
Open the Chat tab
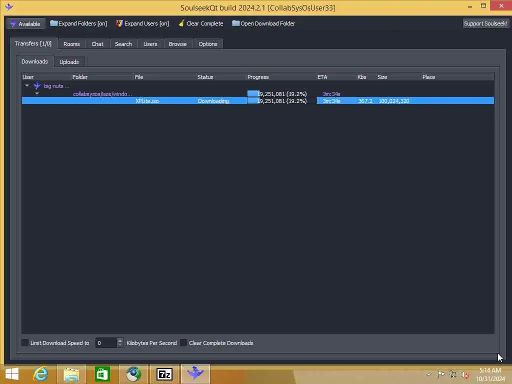coord(97,44)
